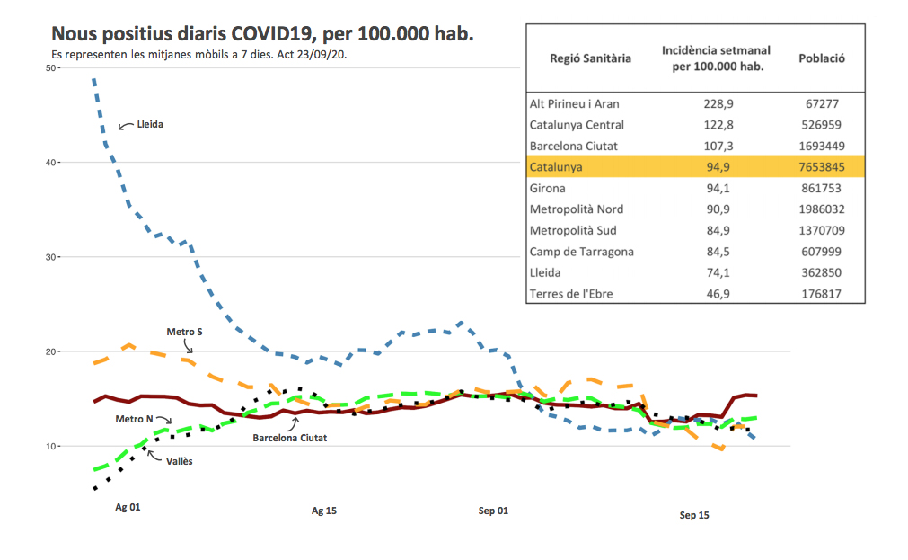Viewport: 908px width, 560px height.
Task: Select the Sep 15 axis marker
Action: pos(693,515)
